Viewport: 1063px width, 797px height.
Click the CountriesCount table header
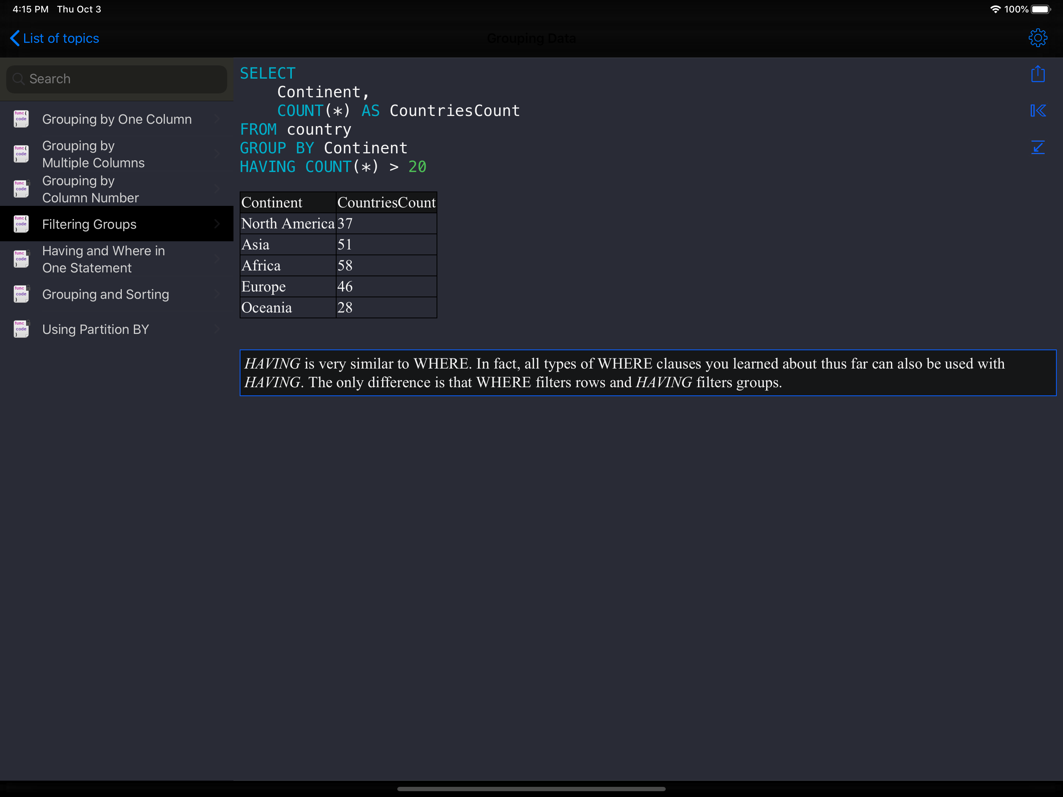[x=386, y=202]
